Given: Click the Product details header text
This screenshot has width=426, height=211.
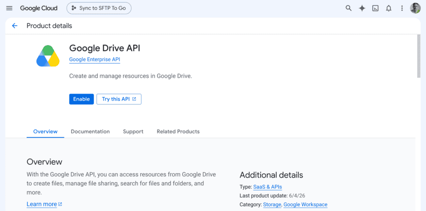Looking at the screenshot, I should point(49,26).
